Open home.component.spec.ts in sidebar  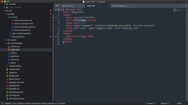(25, 27)
